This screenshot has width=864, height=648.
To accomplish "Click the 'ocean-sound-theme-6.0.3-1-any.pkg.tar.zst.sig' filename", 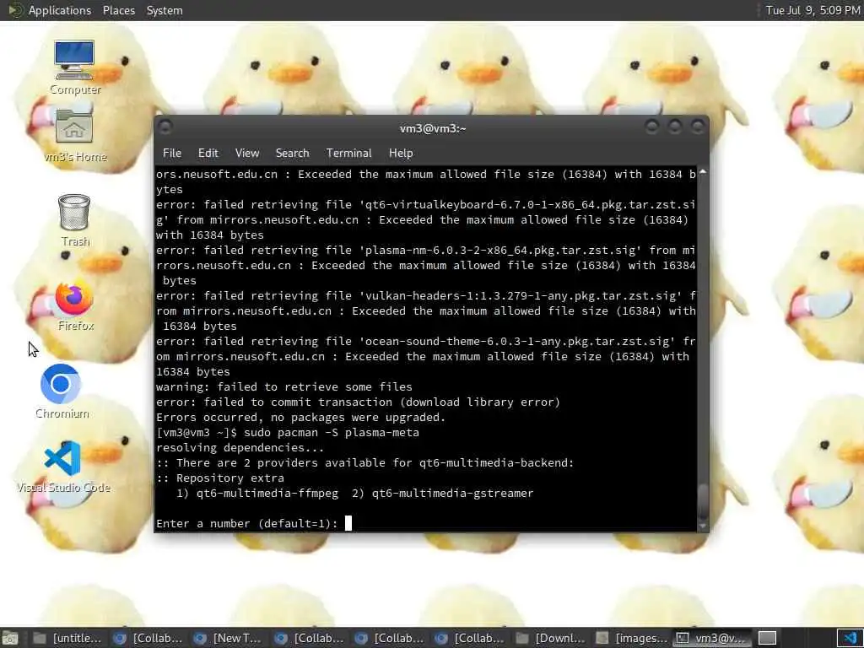I will coord(521,341).
